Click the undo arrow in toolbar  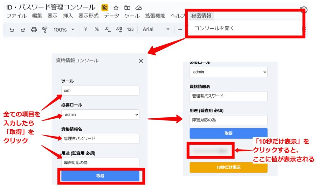click(12, 30)
